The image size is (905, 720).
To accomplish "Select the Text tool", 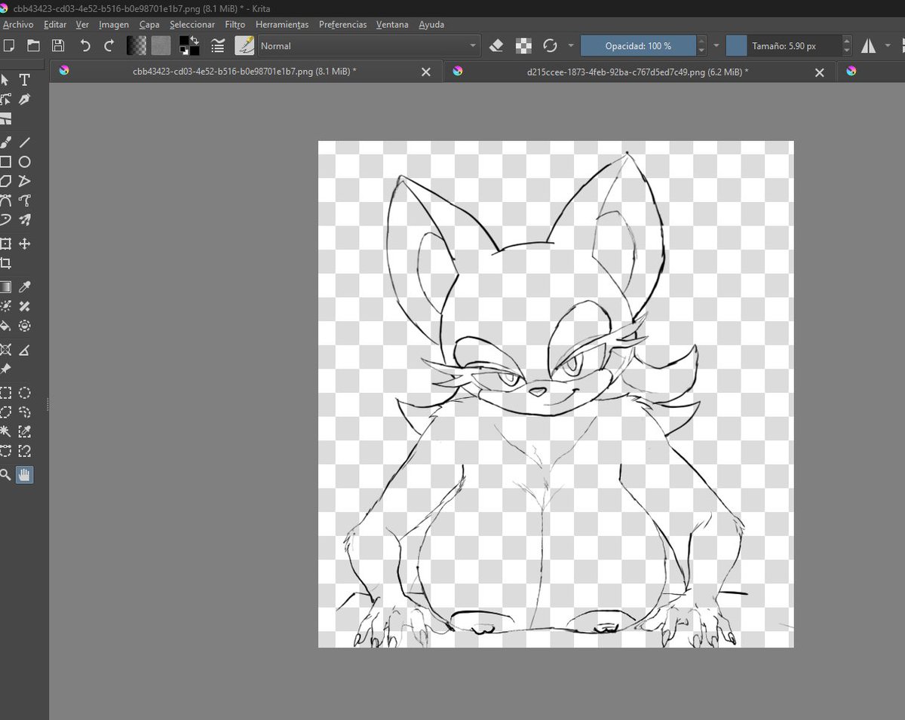I will [x=25, y=80].
